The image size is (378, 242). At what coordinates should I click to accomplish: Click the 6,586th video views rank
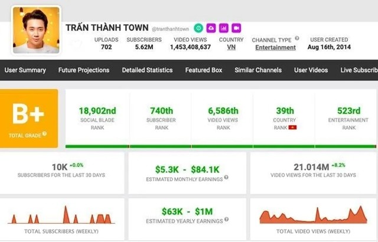point(223,111)
